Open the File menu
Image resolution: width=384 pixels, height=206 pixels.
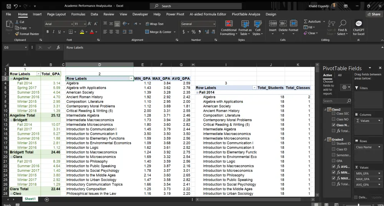(8, 14)
